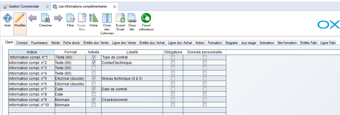Export data with Export Excel
Viewport: 340px width, 115px height.
[120, 22]
